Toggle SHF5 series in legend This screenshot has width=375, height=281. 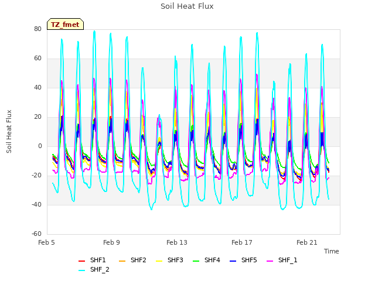pos(243,260)
